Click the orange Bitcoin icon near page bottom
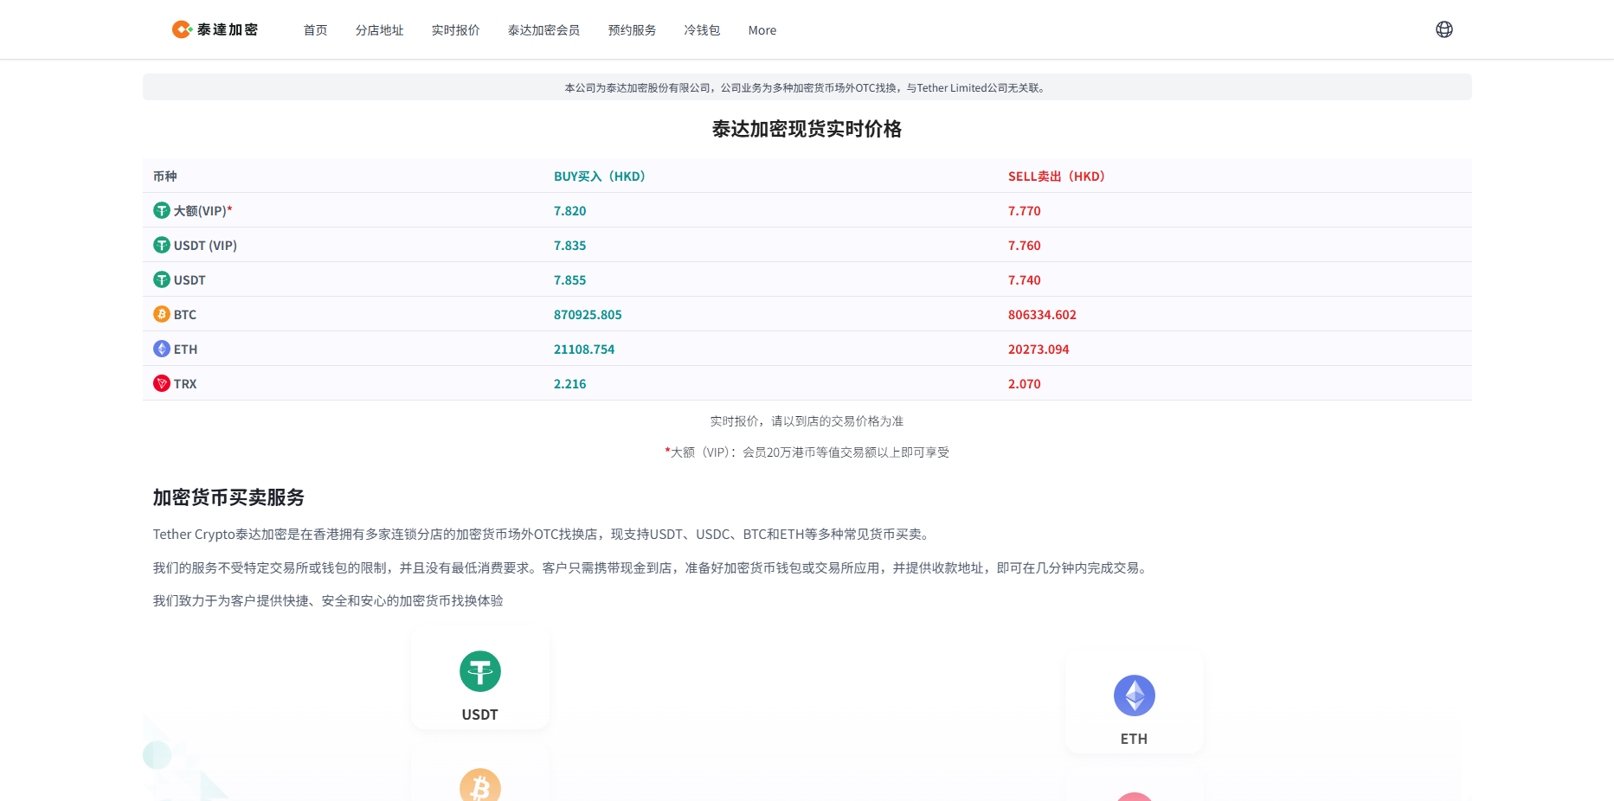 [x=479, y=785]
